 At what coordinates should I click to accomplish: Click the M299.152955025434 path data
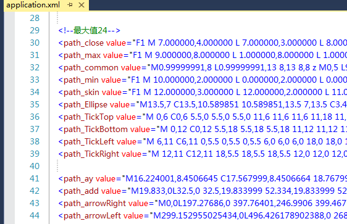point(195,216)
